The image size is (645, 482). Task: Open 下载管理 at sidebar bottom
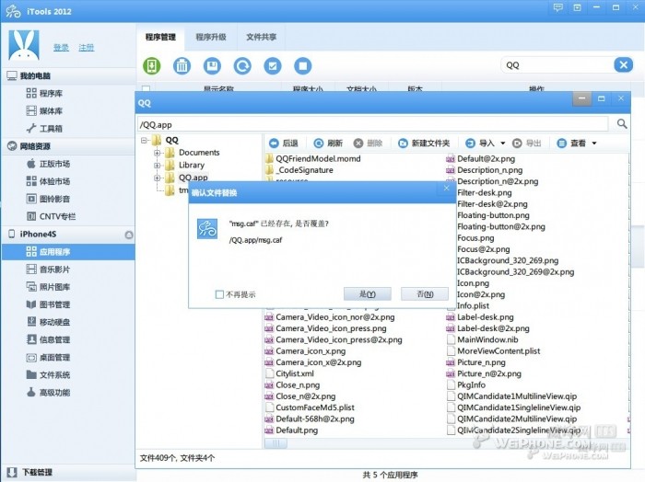tap(29, 472)
